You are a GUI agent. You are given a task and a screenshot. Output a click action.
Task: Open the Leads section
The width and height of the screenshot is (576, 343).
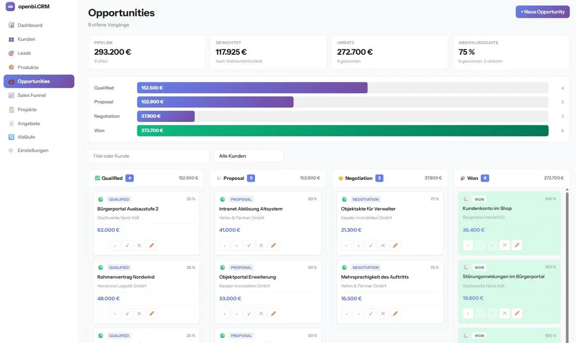(x=39, y=53)
